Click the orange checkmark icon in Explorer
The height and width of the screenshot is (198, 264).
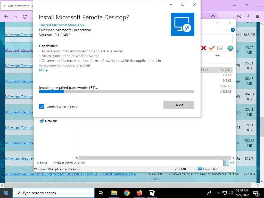click(x=212, y=48)
